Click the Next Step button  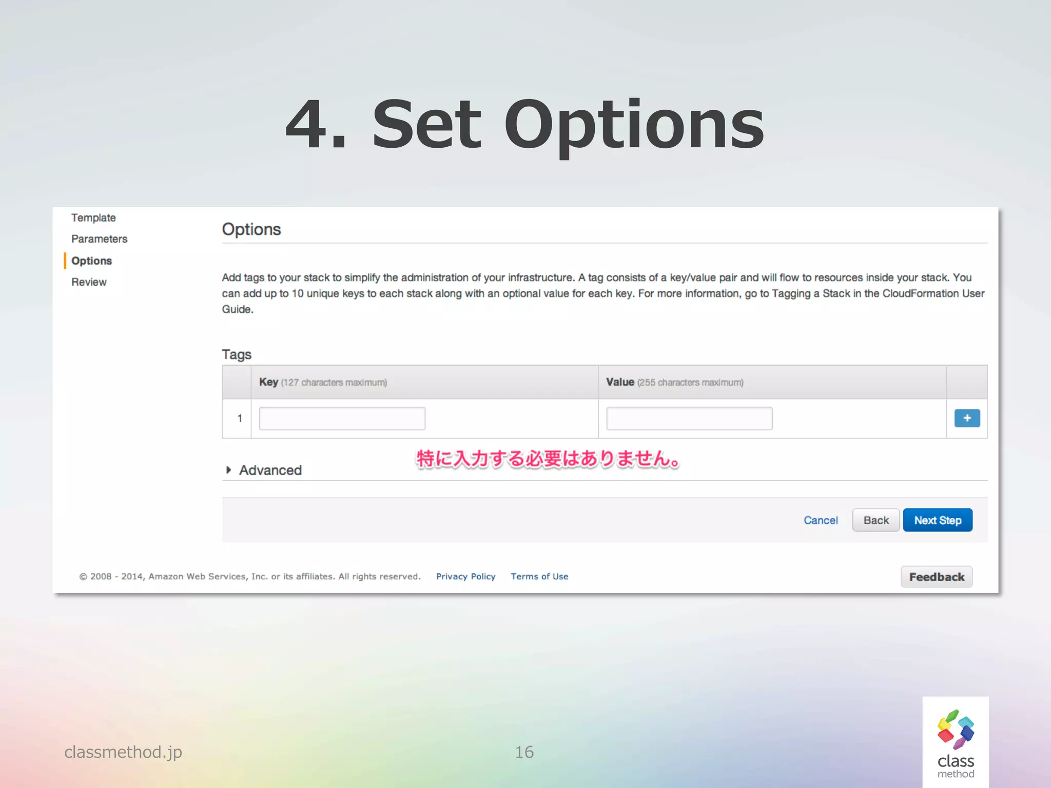pyautogui.click(x=938, y=520)
